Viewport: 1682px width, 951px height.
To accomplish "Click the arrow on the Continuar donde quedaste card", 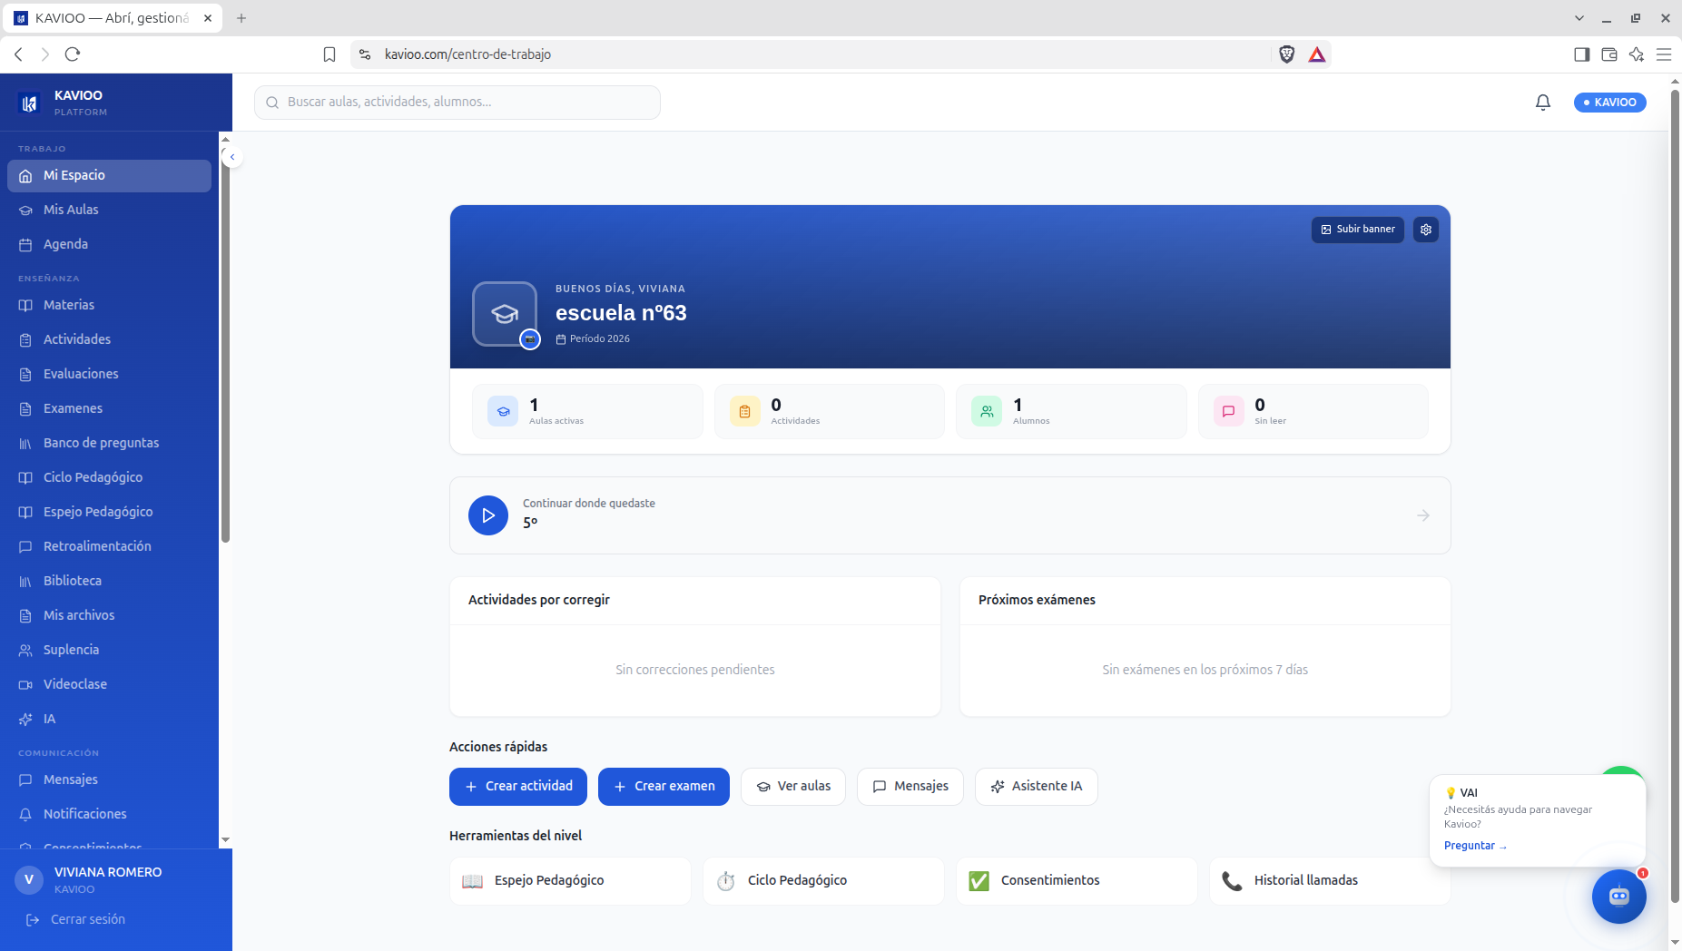I will tap(1423, 515).
